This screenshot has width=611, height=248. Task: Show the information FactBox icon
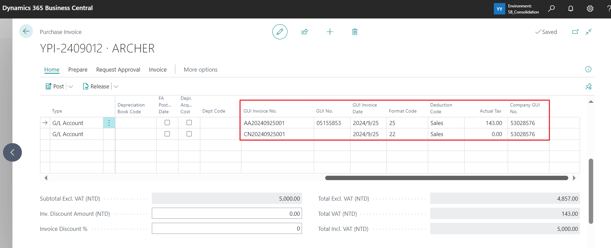588,69
